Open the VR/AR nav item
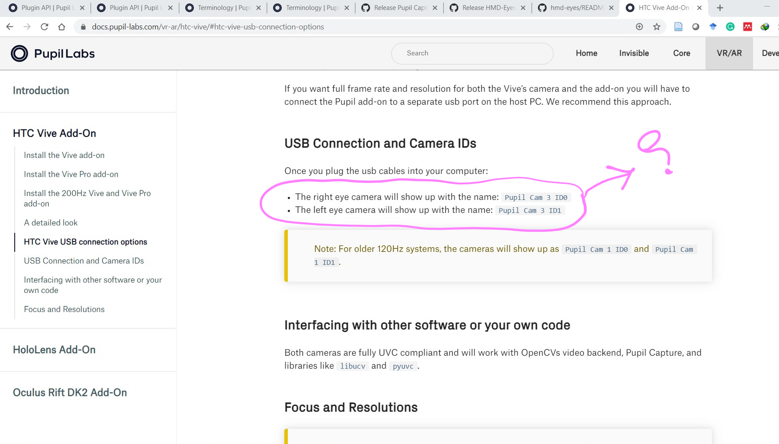The image size is (779, 444). [x=729, y=53]
